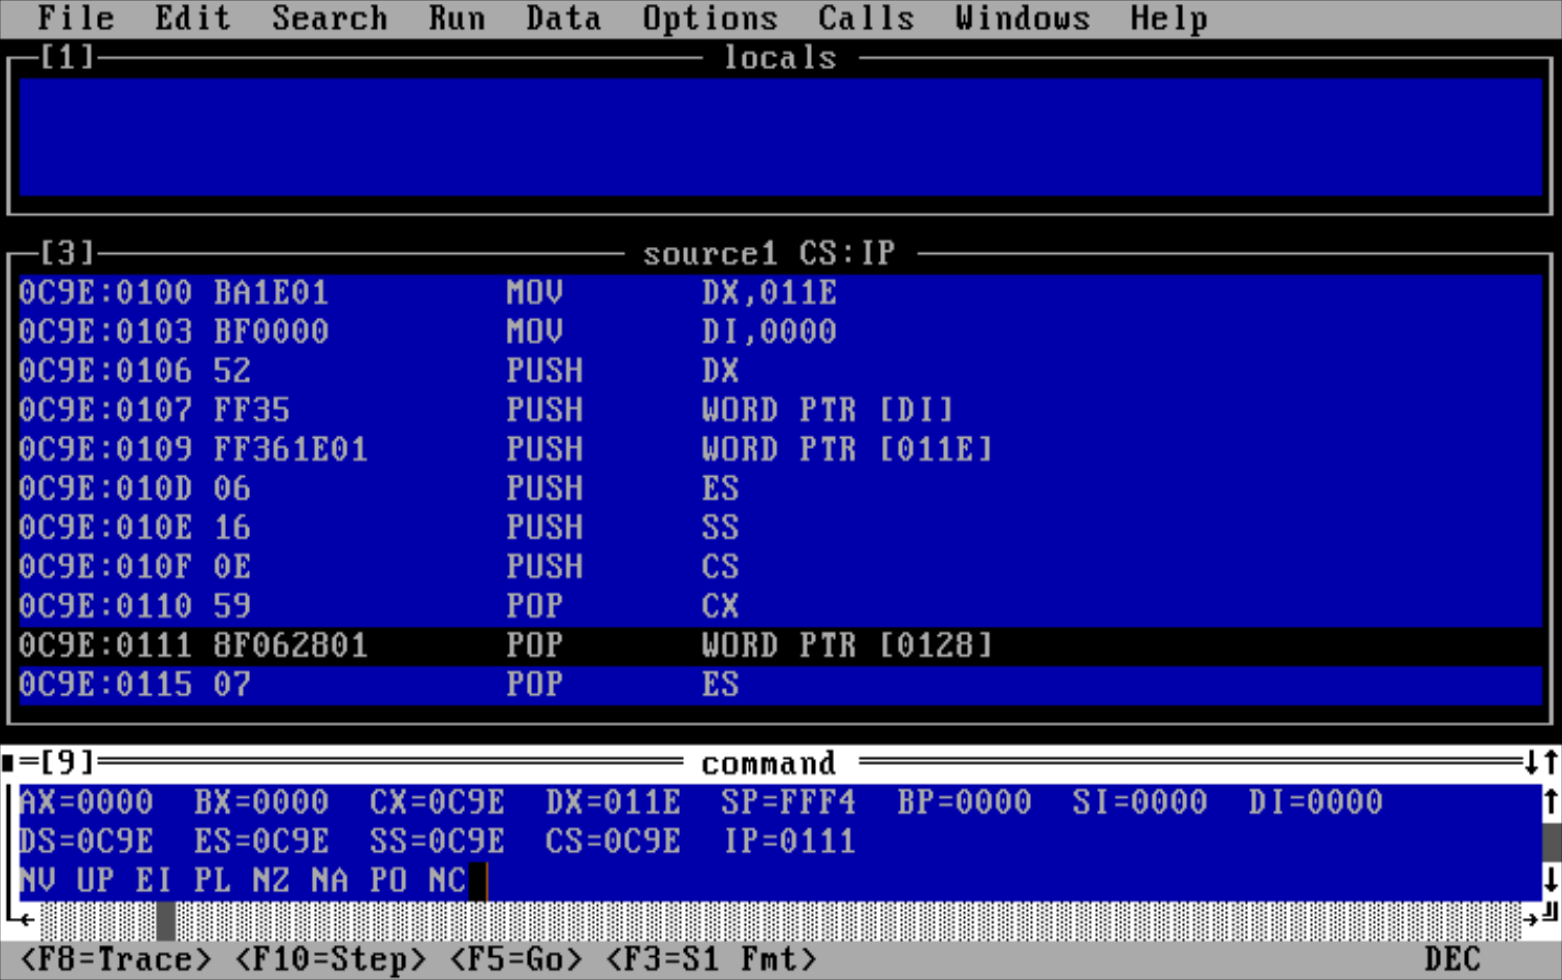Click the NA auxiliary carry flag
This screenshot has height=980, width=1562.
click(330, 881)
